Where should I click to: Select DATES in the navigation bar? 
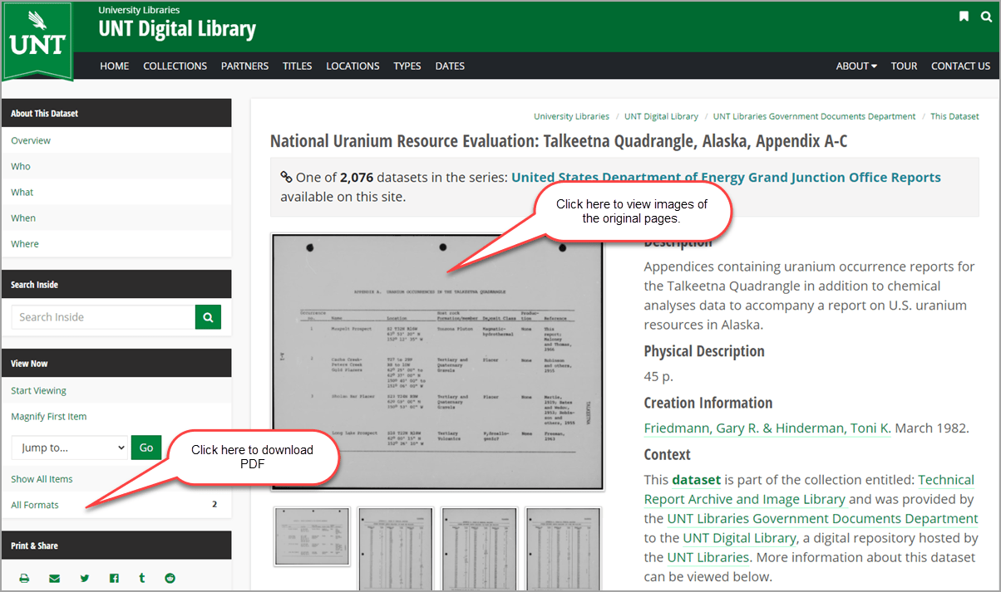(450, 66)
